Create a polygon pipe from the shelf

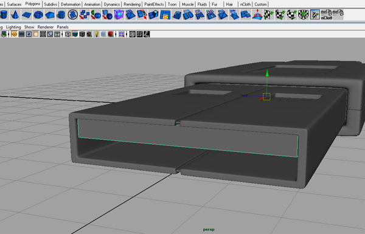point(61,15)
